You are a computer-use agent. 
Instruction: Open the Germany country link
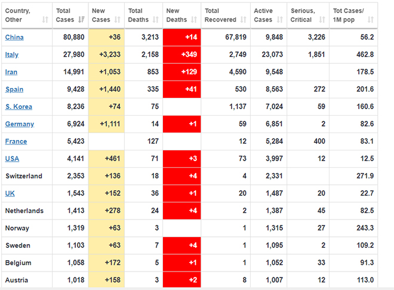(20, 124)
